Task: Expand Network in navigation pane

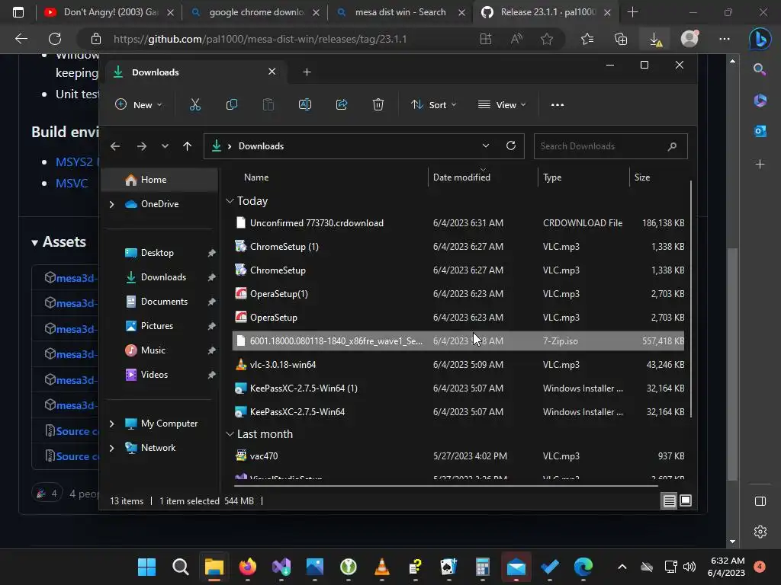Action: (111, 448)
